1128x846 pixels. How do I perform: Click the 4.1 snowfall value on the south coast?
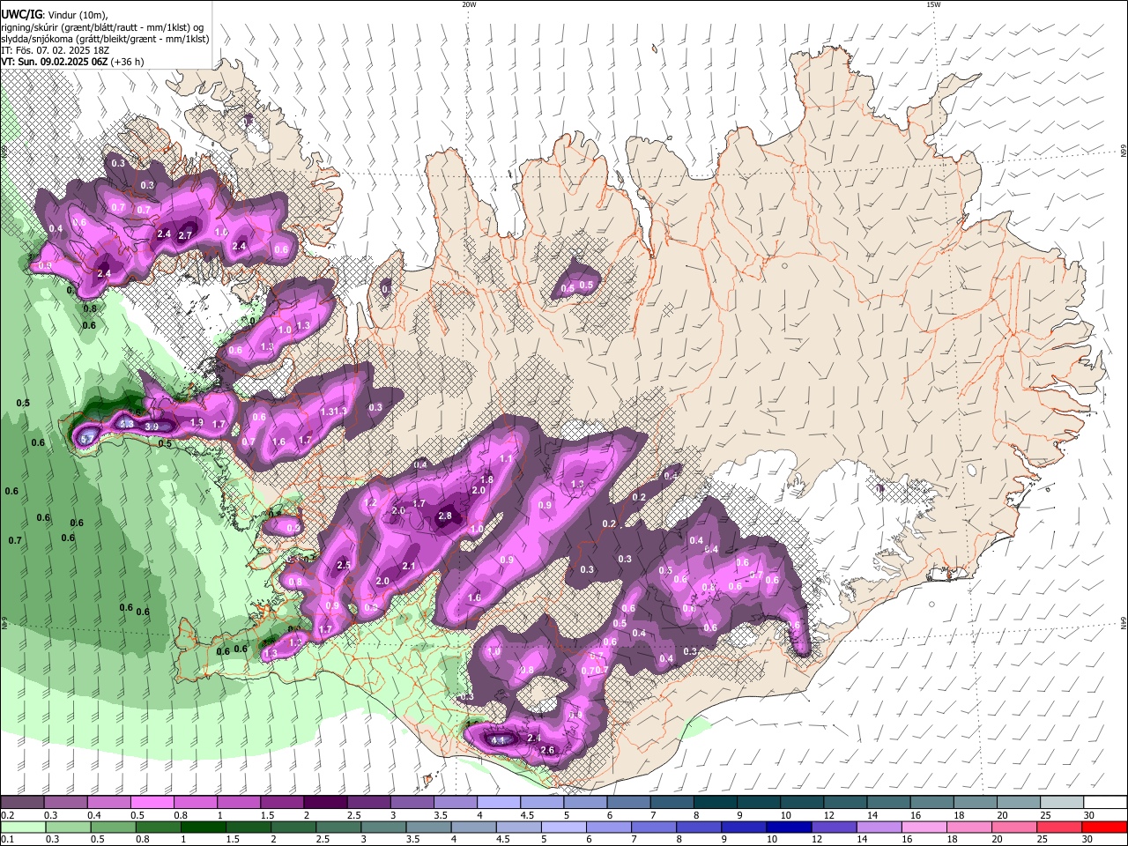pyautogui.click(x=498, y=741)
